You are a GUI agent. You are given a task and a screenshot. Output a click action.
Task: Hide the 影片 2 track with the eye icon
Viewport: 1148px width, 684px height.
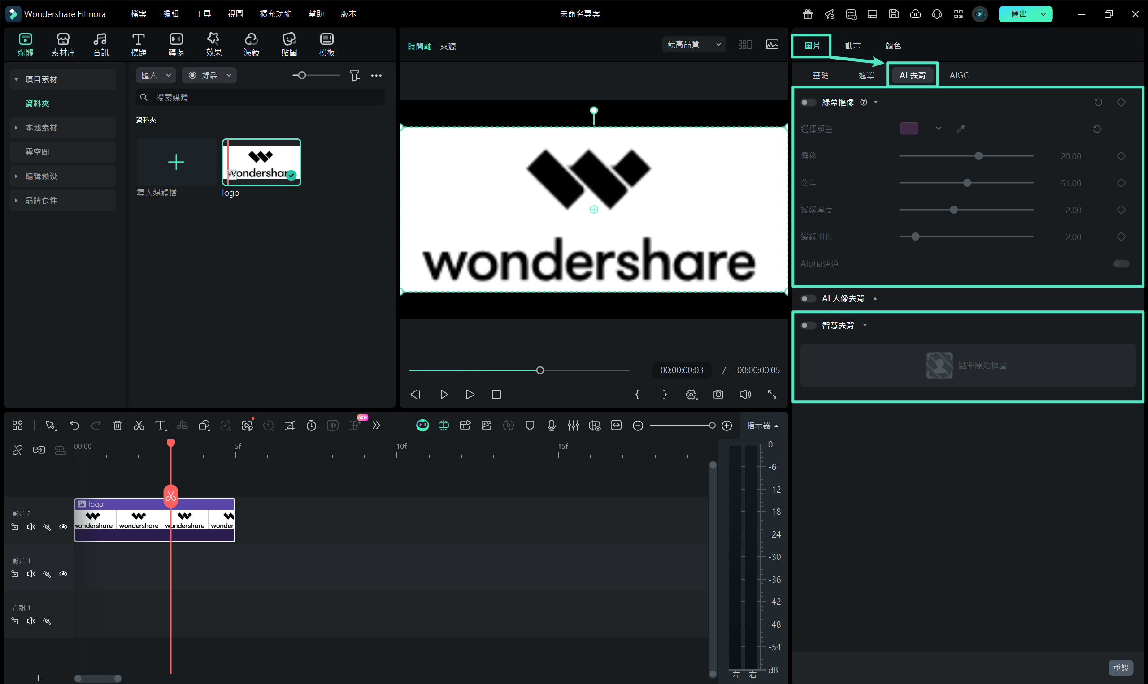click(x=63, y=527)
